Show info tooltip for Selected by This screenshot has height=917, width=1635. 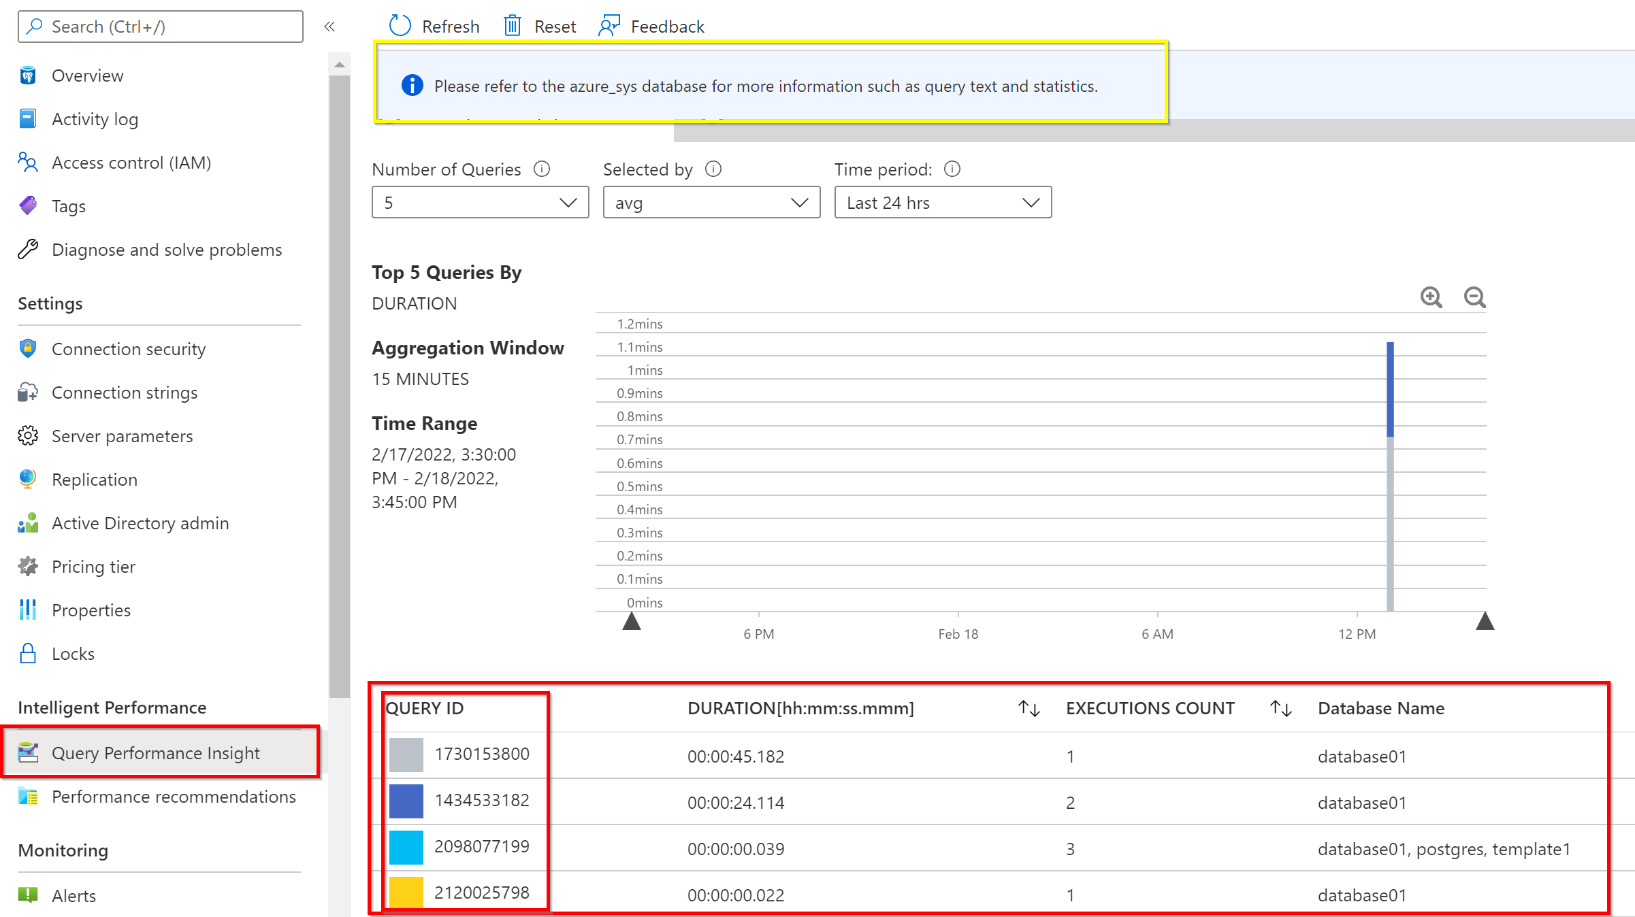click(x=713, y=169)
